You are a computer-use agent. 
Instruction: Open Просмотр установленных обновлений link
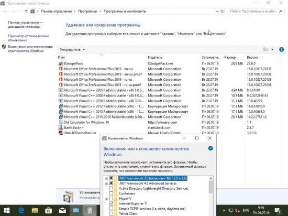28,38
